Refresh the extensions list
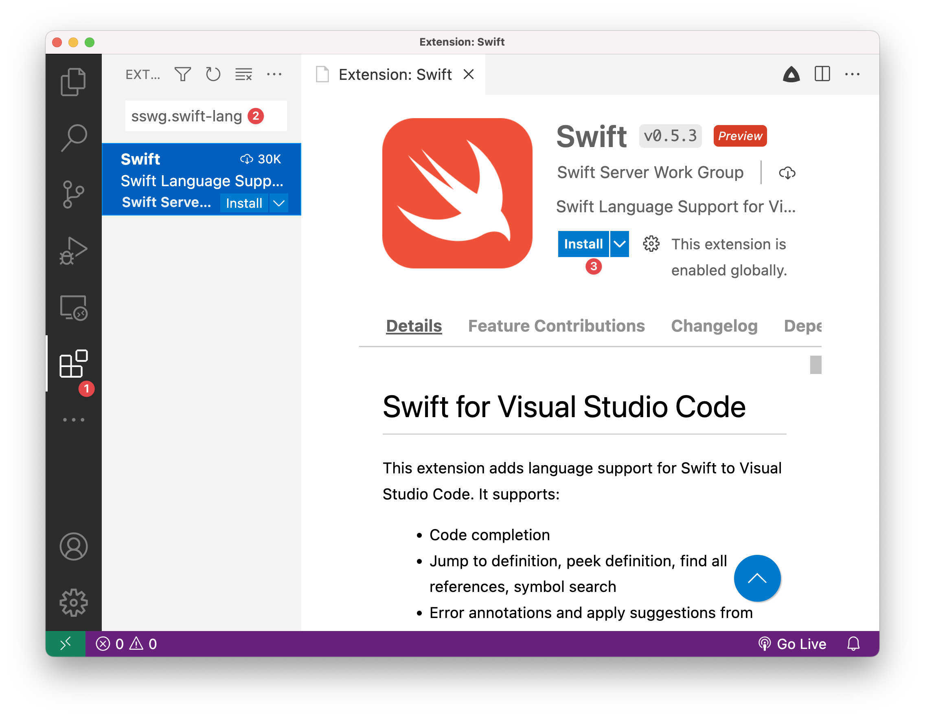This screenshot has width=925, height=717. point(213,75)
